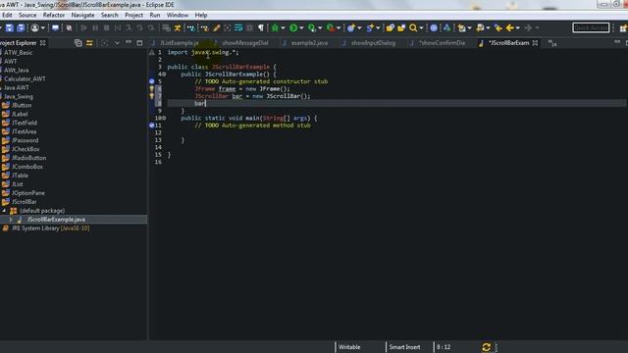The width and height of the screenshot is (628, 353).
Task: Click the pencil icon in the toolbar
Action: point(216,27)
